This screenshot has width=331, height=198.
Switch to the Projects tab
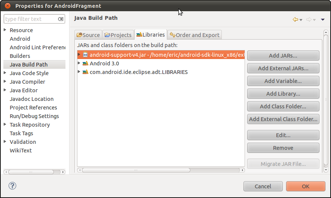click(x=118, y=35)
